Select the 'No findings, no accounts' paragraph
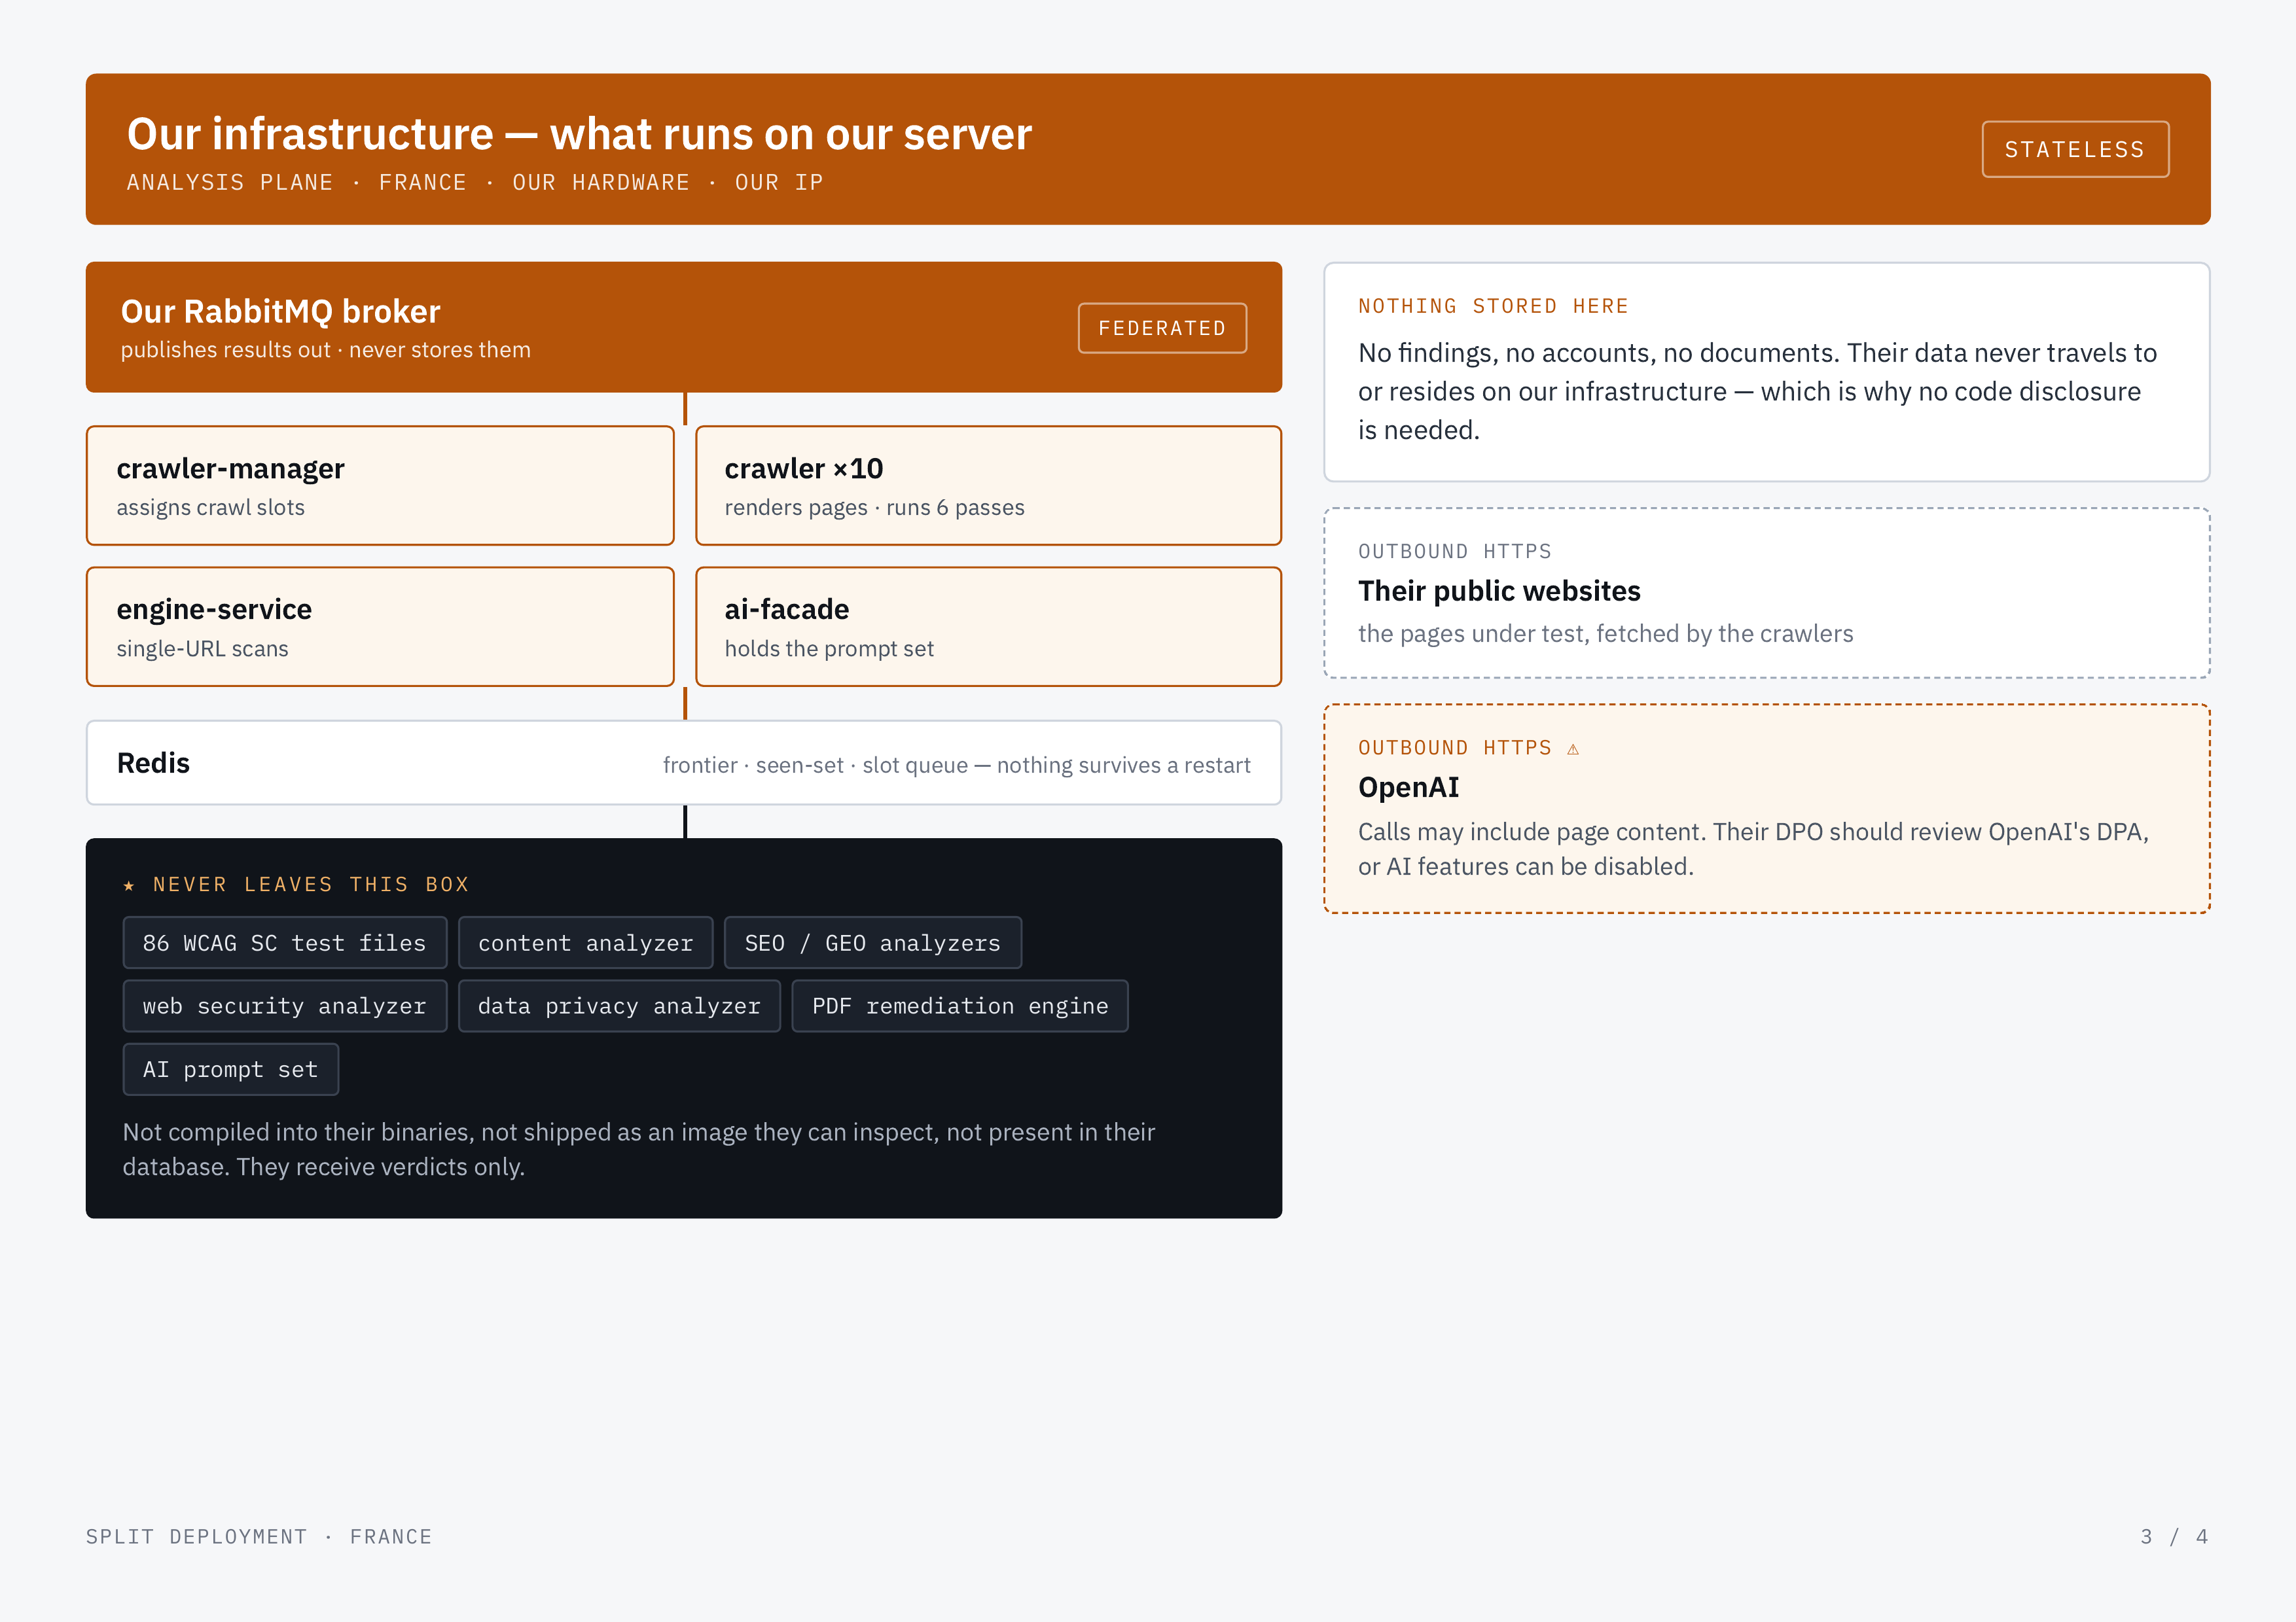The image size is (2296, 1622). pos(1757,391)
